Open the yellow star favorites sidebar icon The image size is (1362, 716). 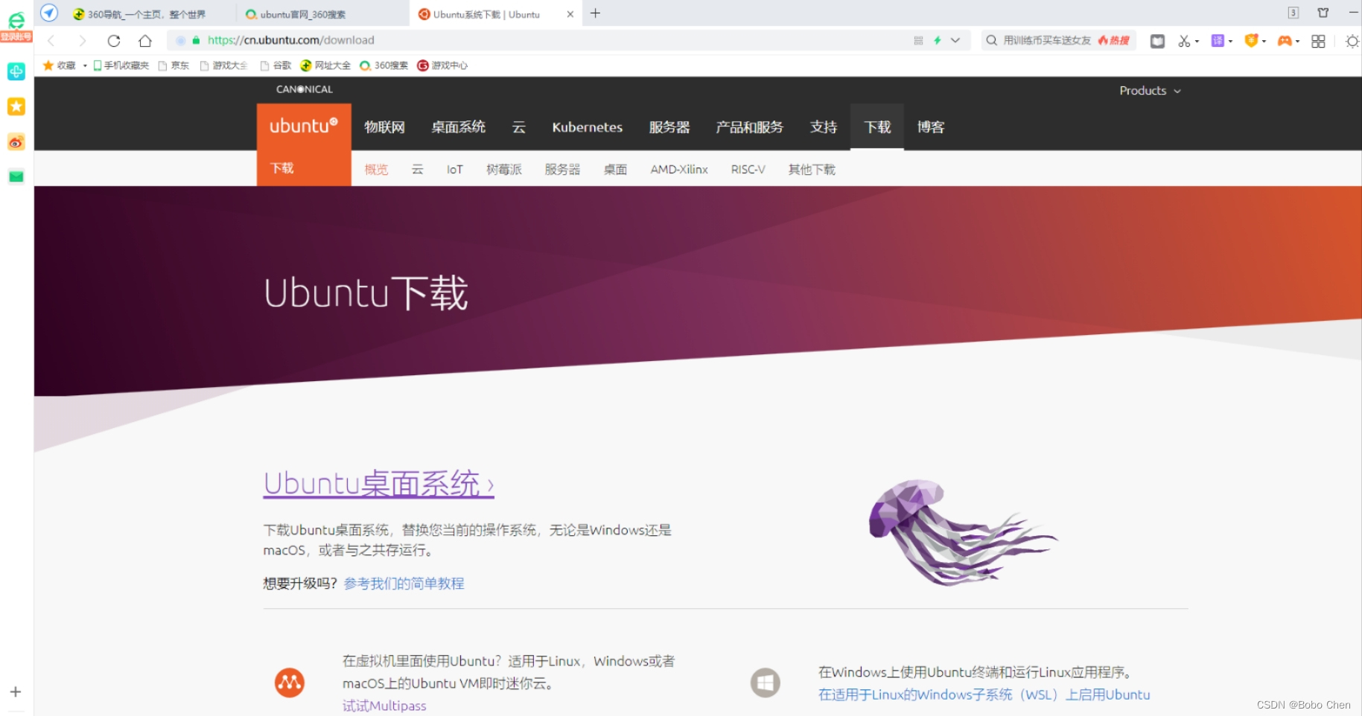coord(16,106)
